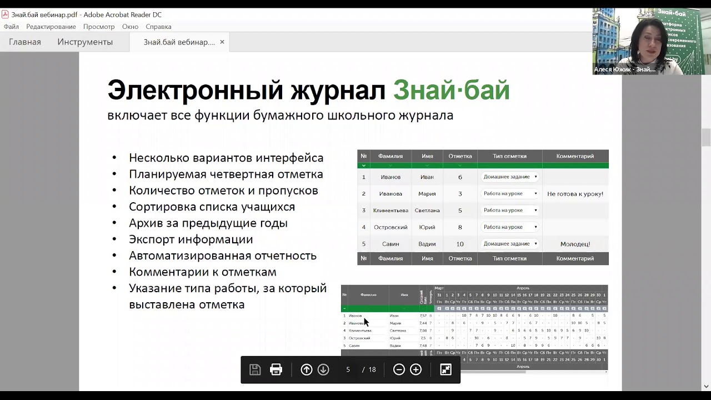Select the Знай.бай вебинар document tab
Viewport: 711px width, 400px height.
pyautogui.click(x=179, y=42)
